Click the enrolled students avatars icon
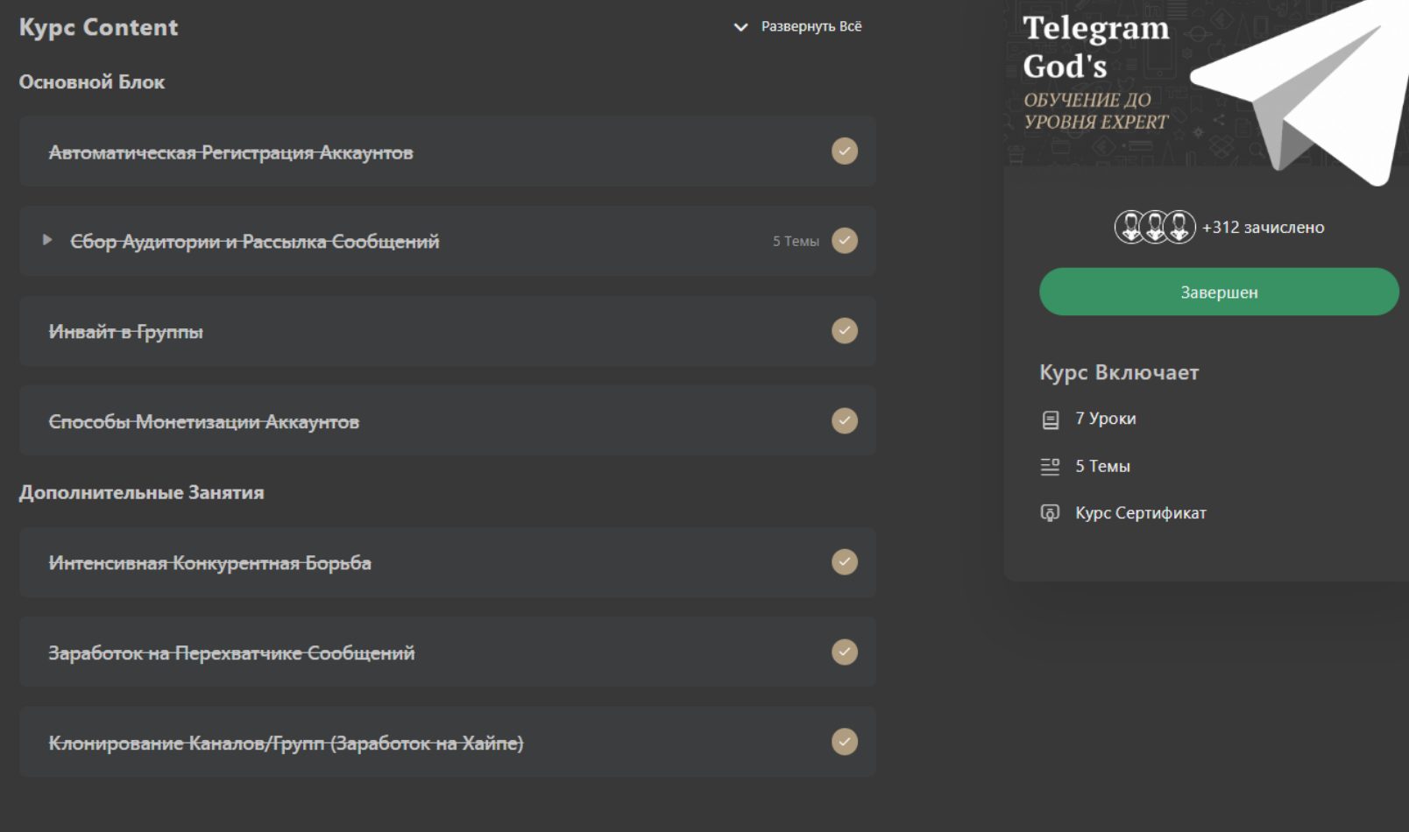The image size is (1409, 832). pyautogui.click(x=1154, y=228)
